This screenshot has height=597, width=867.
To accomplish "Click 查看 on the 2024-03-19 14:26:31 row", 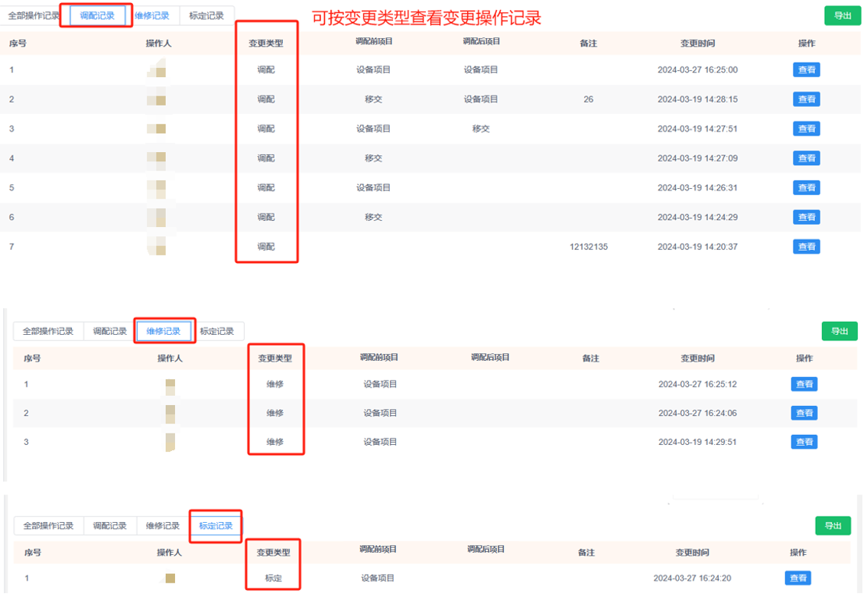I will (x=806, y=187).
